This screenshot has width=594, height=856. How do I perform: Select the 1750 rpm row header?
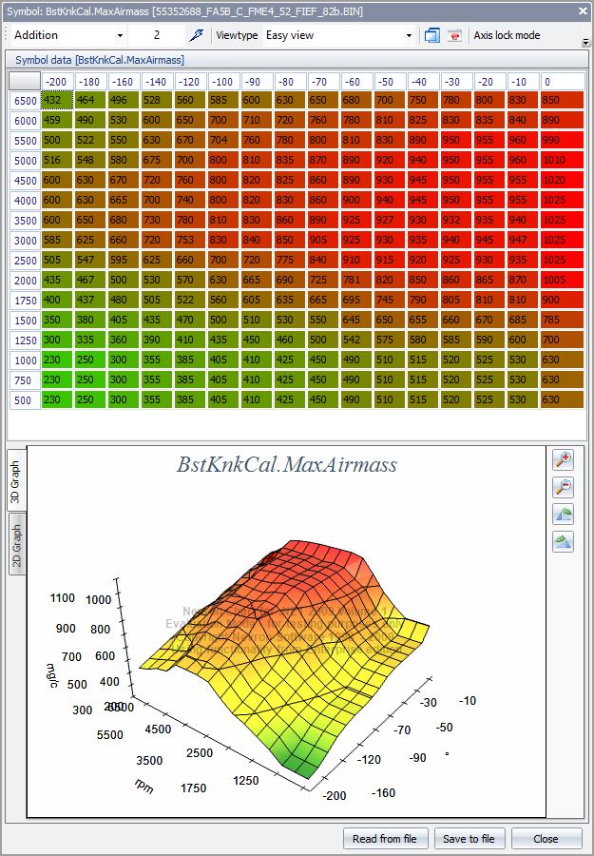click(25, 301)
